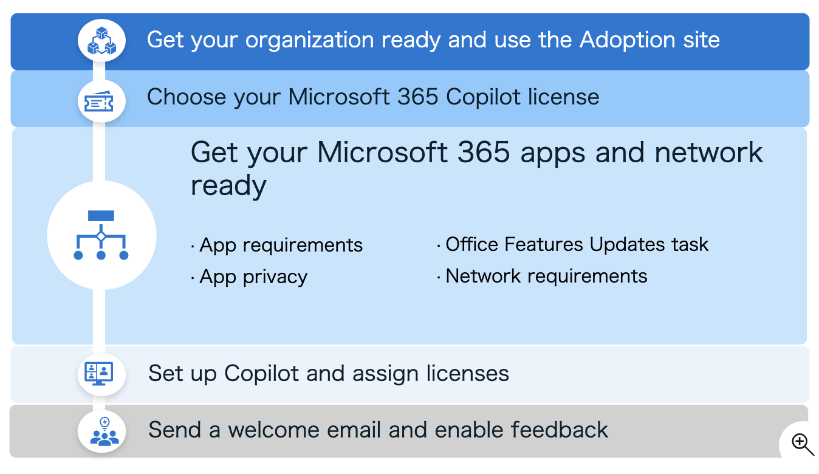Click the gray feedback step bar

[410, 431]
